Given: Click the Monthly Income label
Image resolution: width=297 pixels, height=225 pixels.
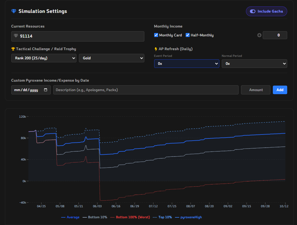Looking at the screenshot, I should pos(168,26).
